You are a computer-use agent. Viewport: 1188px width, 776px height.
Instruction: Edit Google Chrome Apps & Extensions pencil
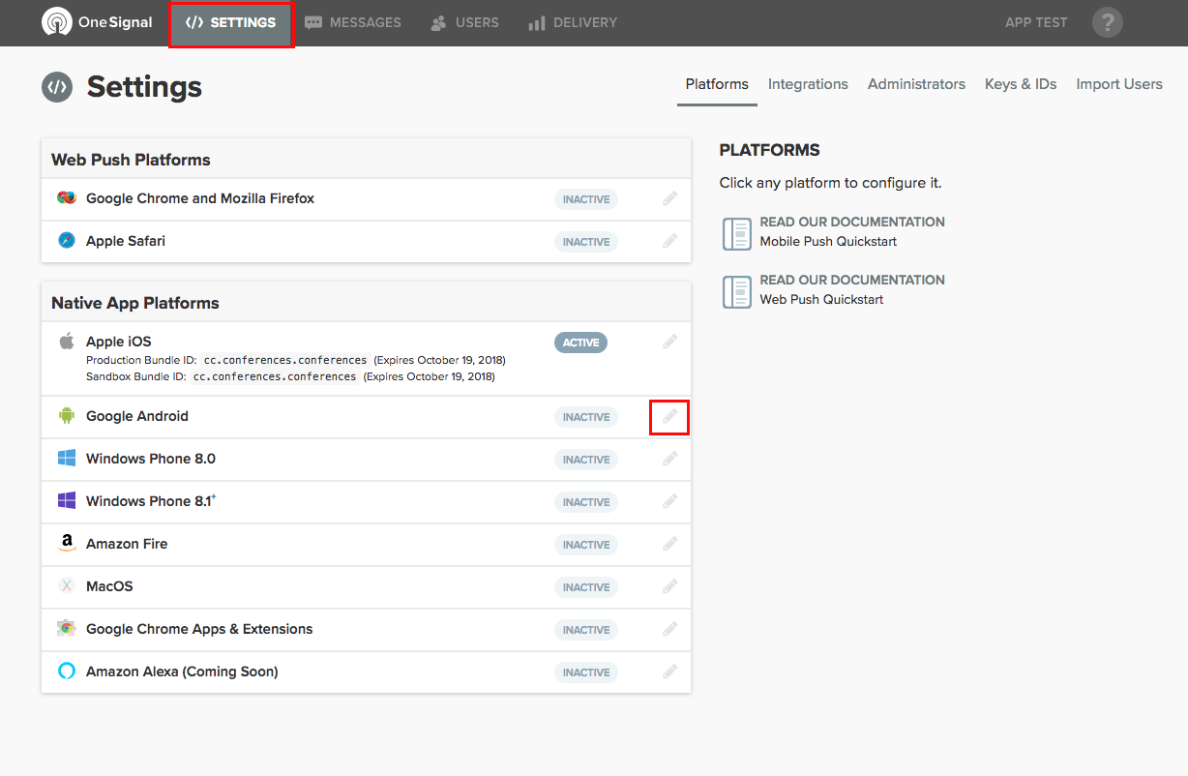[x=669, y=629]
